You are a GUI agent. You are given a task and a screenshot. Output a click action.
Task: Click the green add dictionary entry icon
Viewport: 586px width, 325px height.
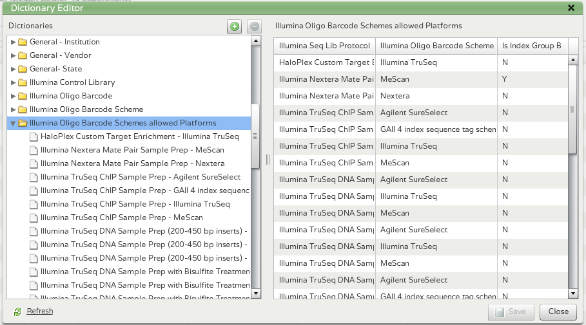tap(234, 26)
